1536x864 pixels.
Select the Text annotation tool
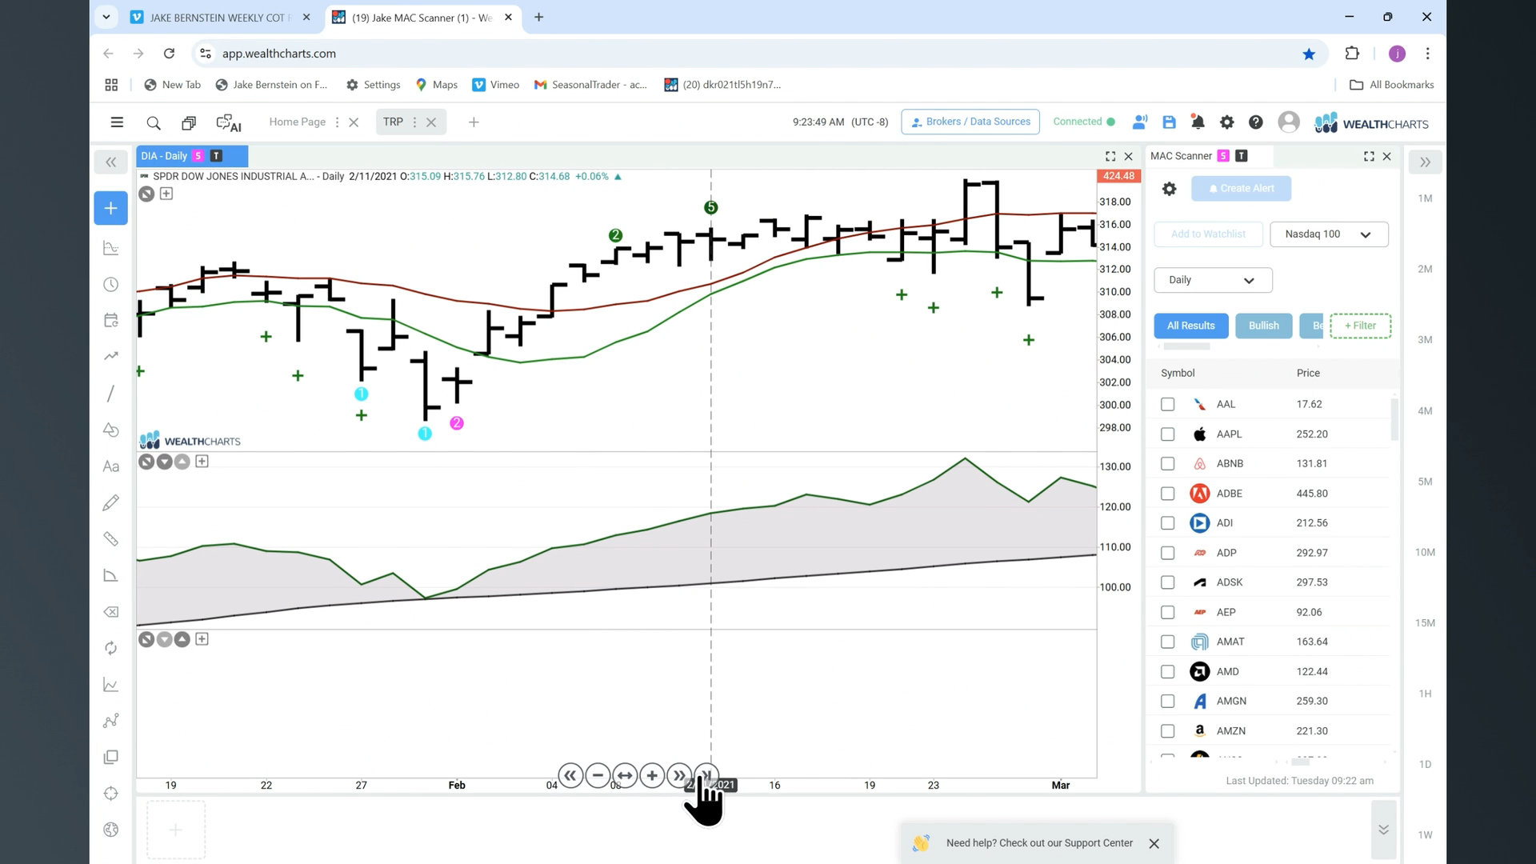110,466
